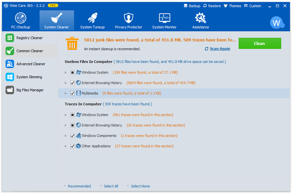Click '9 files were found' text
This screenshot has height=193, width=292.
click(132, 93)
